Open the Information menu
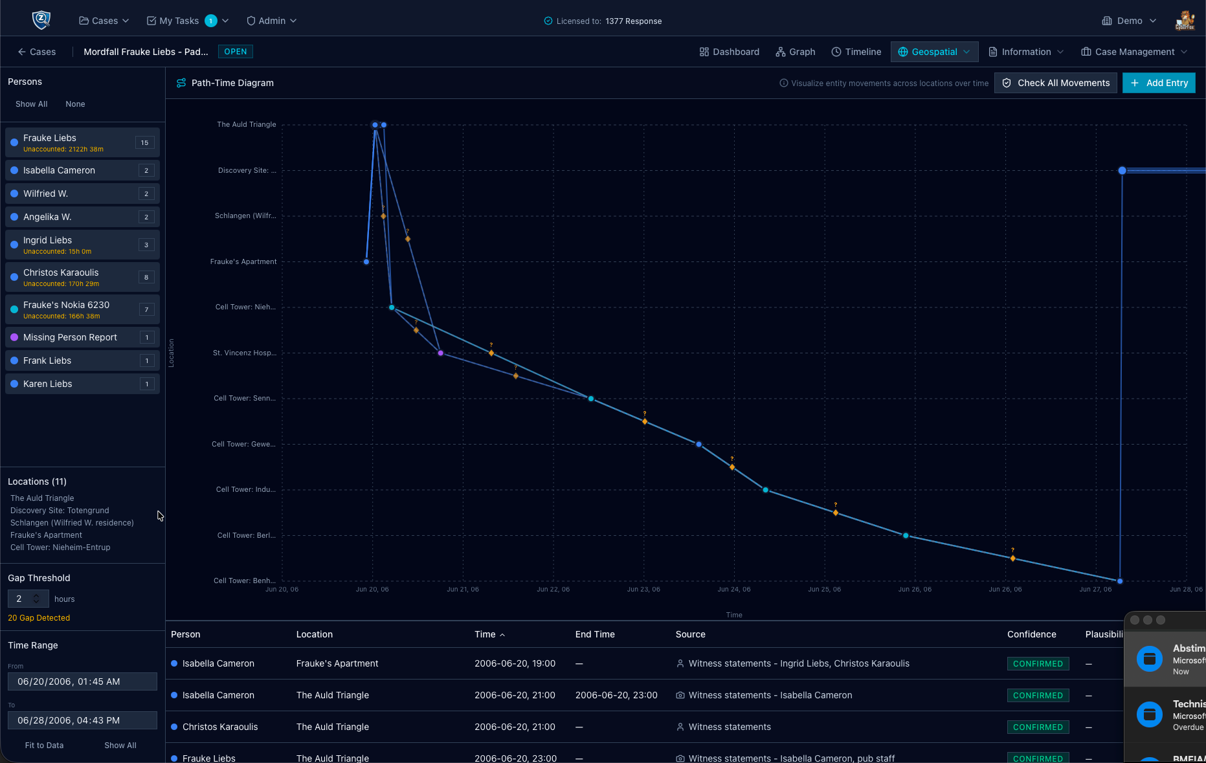This screenshot has width=1206, height=763. (x=1026, y=52)
